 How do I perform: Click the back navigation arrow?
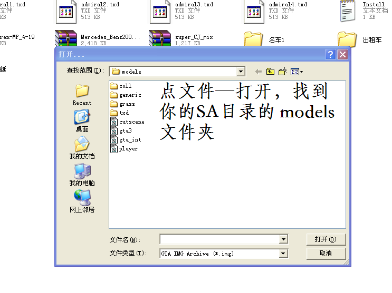click(258, 72)
